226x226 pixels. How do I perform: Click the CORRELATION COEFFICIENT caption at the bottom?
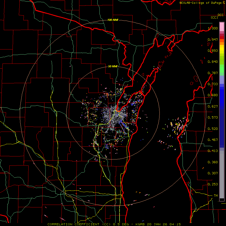73,224
